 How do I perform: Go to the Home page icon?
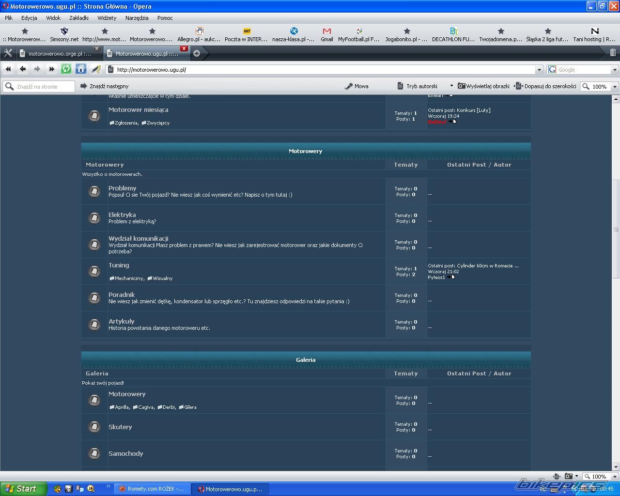pyautogui.click(x=81, y=69)
